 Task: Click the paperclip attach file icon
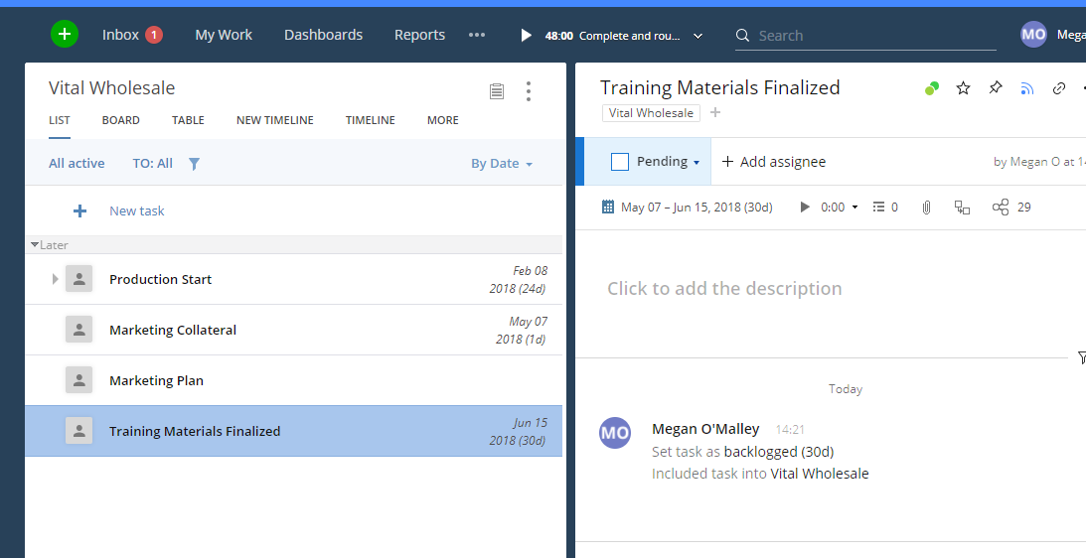point(926,208)
